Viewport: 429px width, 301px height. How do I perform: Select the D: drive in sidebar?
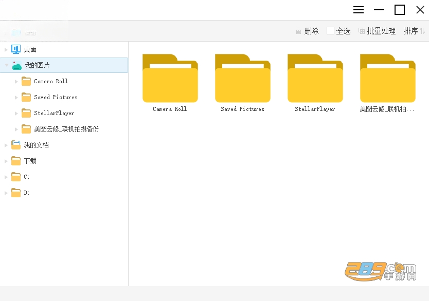click(26, 193)
